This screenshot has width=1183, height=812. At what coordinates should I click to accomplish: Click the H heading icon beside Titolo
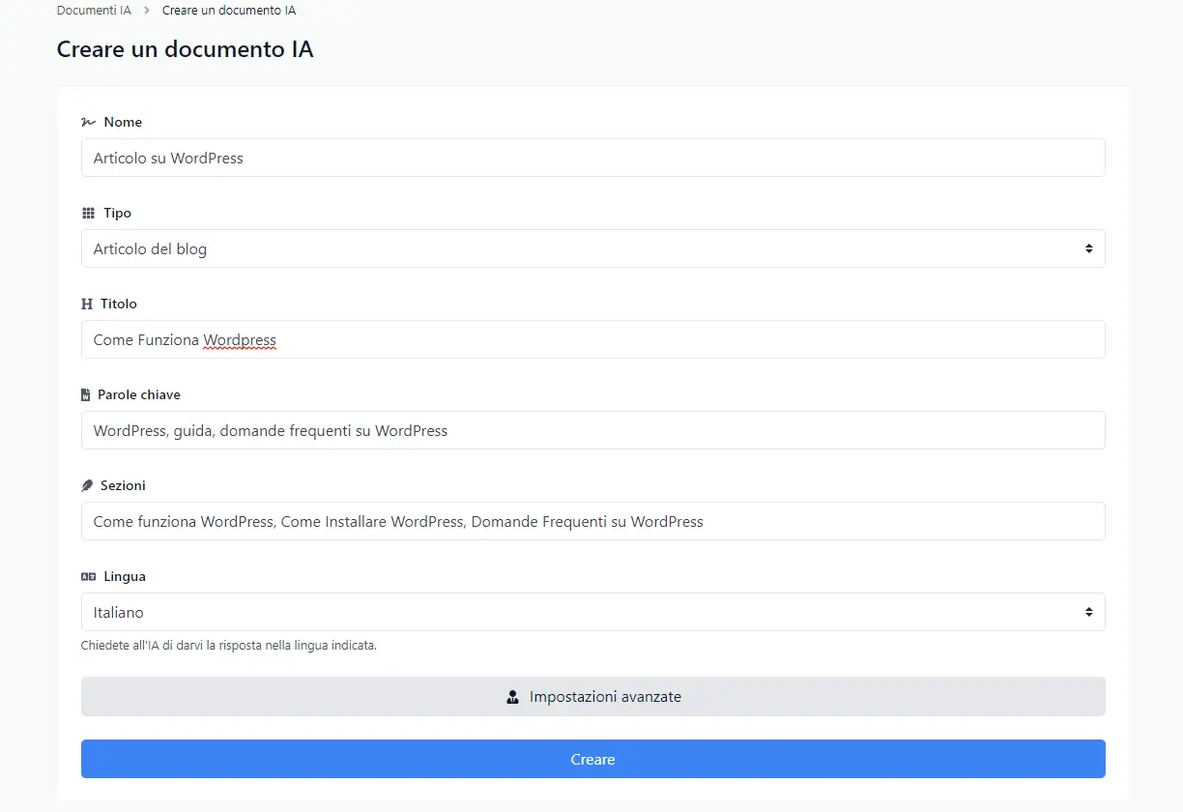click(86, 304)
